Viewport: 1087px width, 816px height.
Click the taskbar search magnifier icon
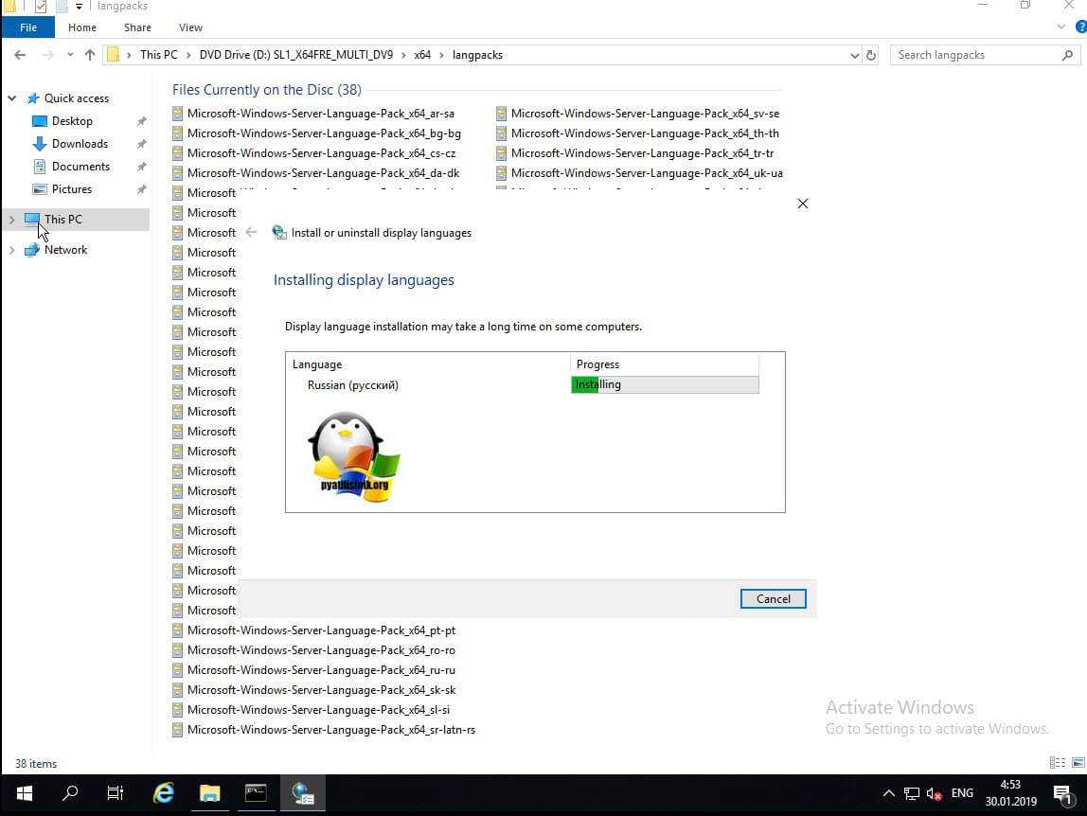point(70,793)
